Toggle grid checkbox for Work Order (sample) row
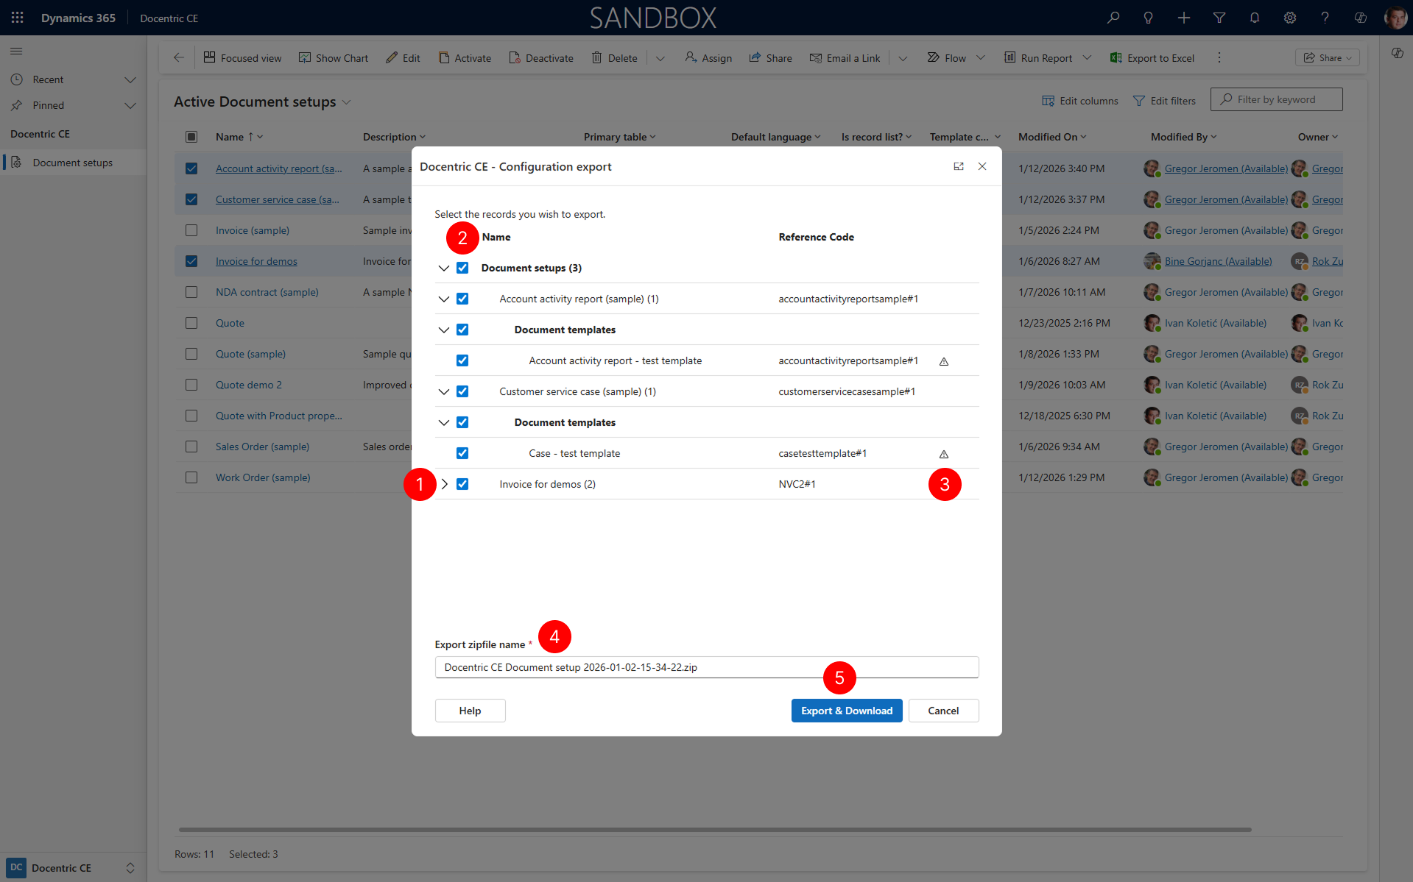The height and width of the screenshot is (882, 1413). (x=191, y=477)
